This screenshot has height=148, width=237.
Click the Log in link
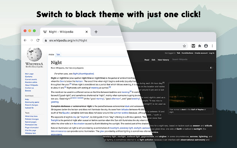point(211,53)
